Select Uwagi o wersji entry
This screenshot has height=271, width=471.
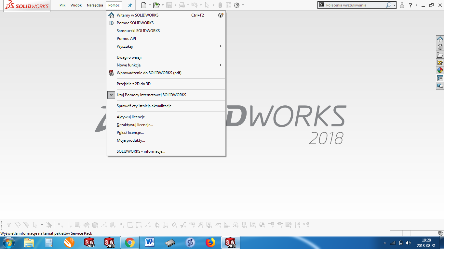tap(166, 57)
